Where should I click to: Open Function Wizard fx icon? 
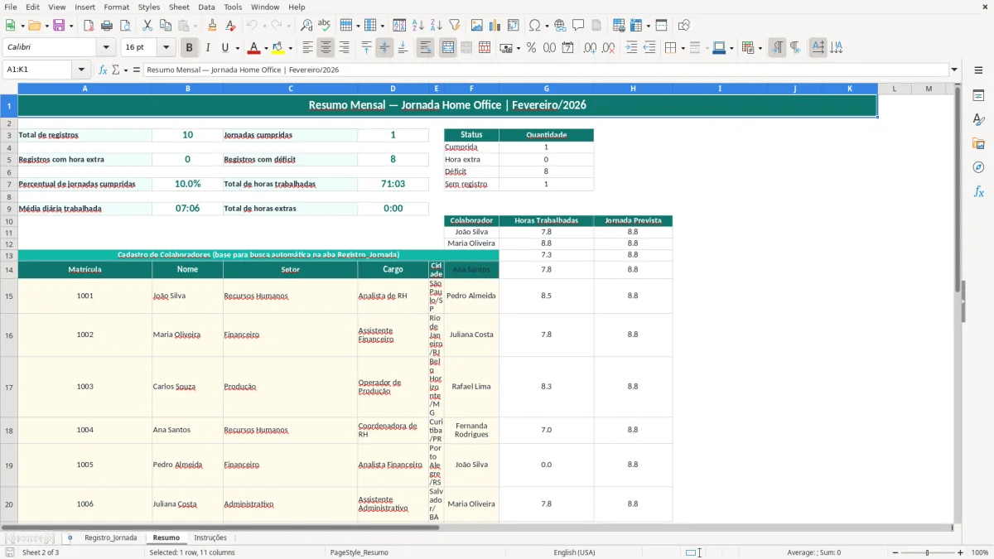tap(103, 70)
